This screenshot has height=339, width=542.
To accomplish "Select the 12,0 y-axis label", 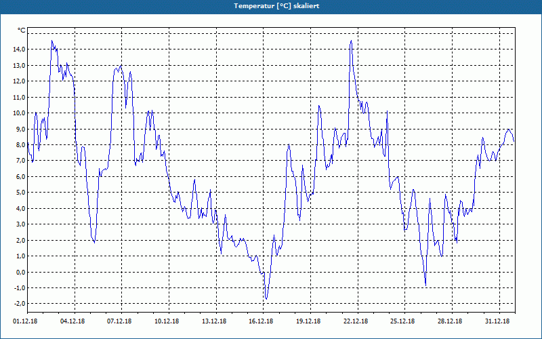I will click(19, 81).
